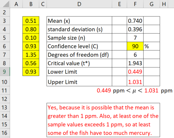Select row 16 header
Screen dimensions: 174x138
click(5, 133)
